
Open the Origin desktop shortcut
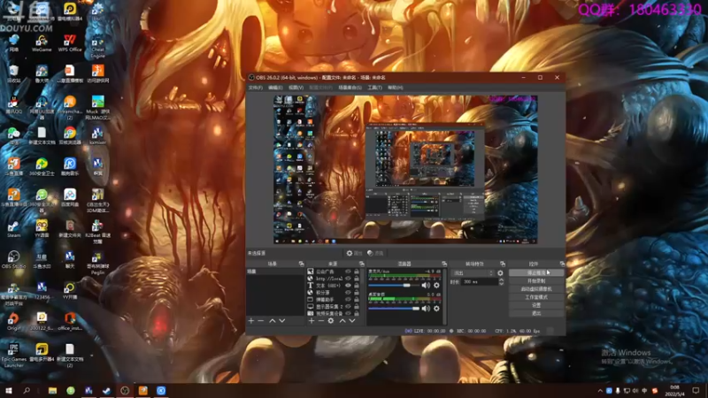(x=13, y=321)
